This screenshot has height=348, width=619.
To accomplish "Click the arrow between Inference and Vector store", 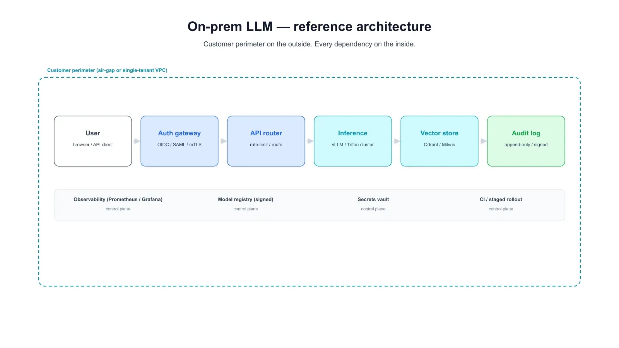I will (397, 141).
